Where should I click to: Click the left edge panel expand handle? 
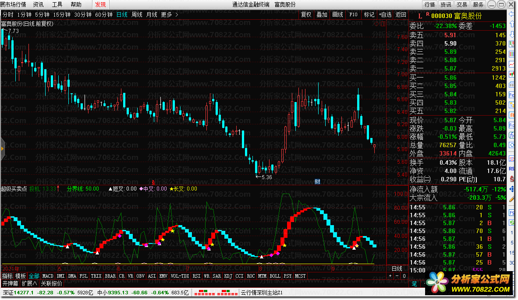coord(2,149)
